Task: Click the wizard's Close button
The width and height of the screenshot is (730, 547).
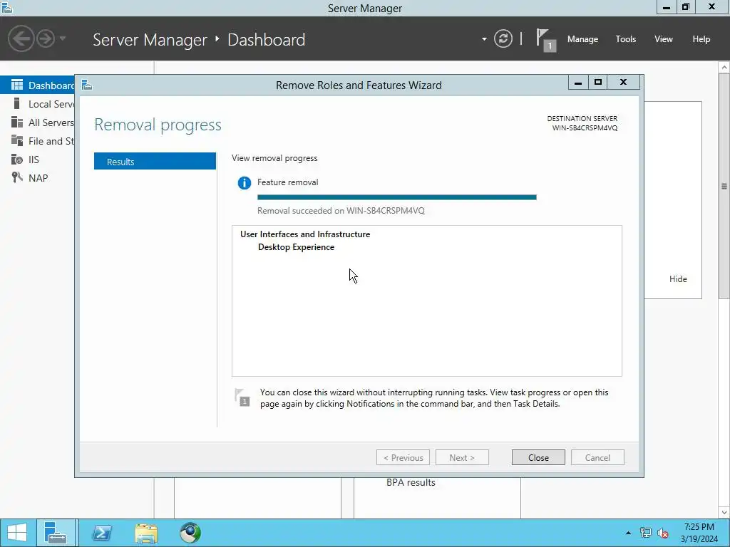Action: click(x=538, y=458)
